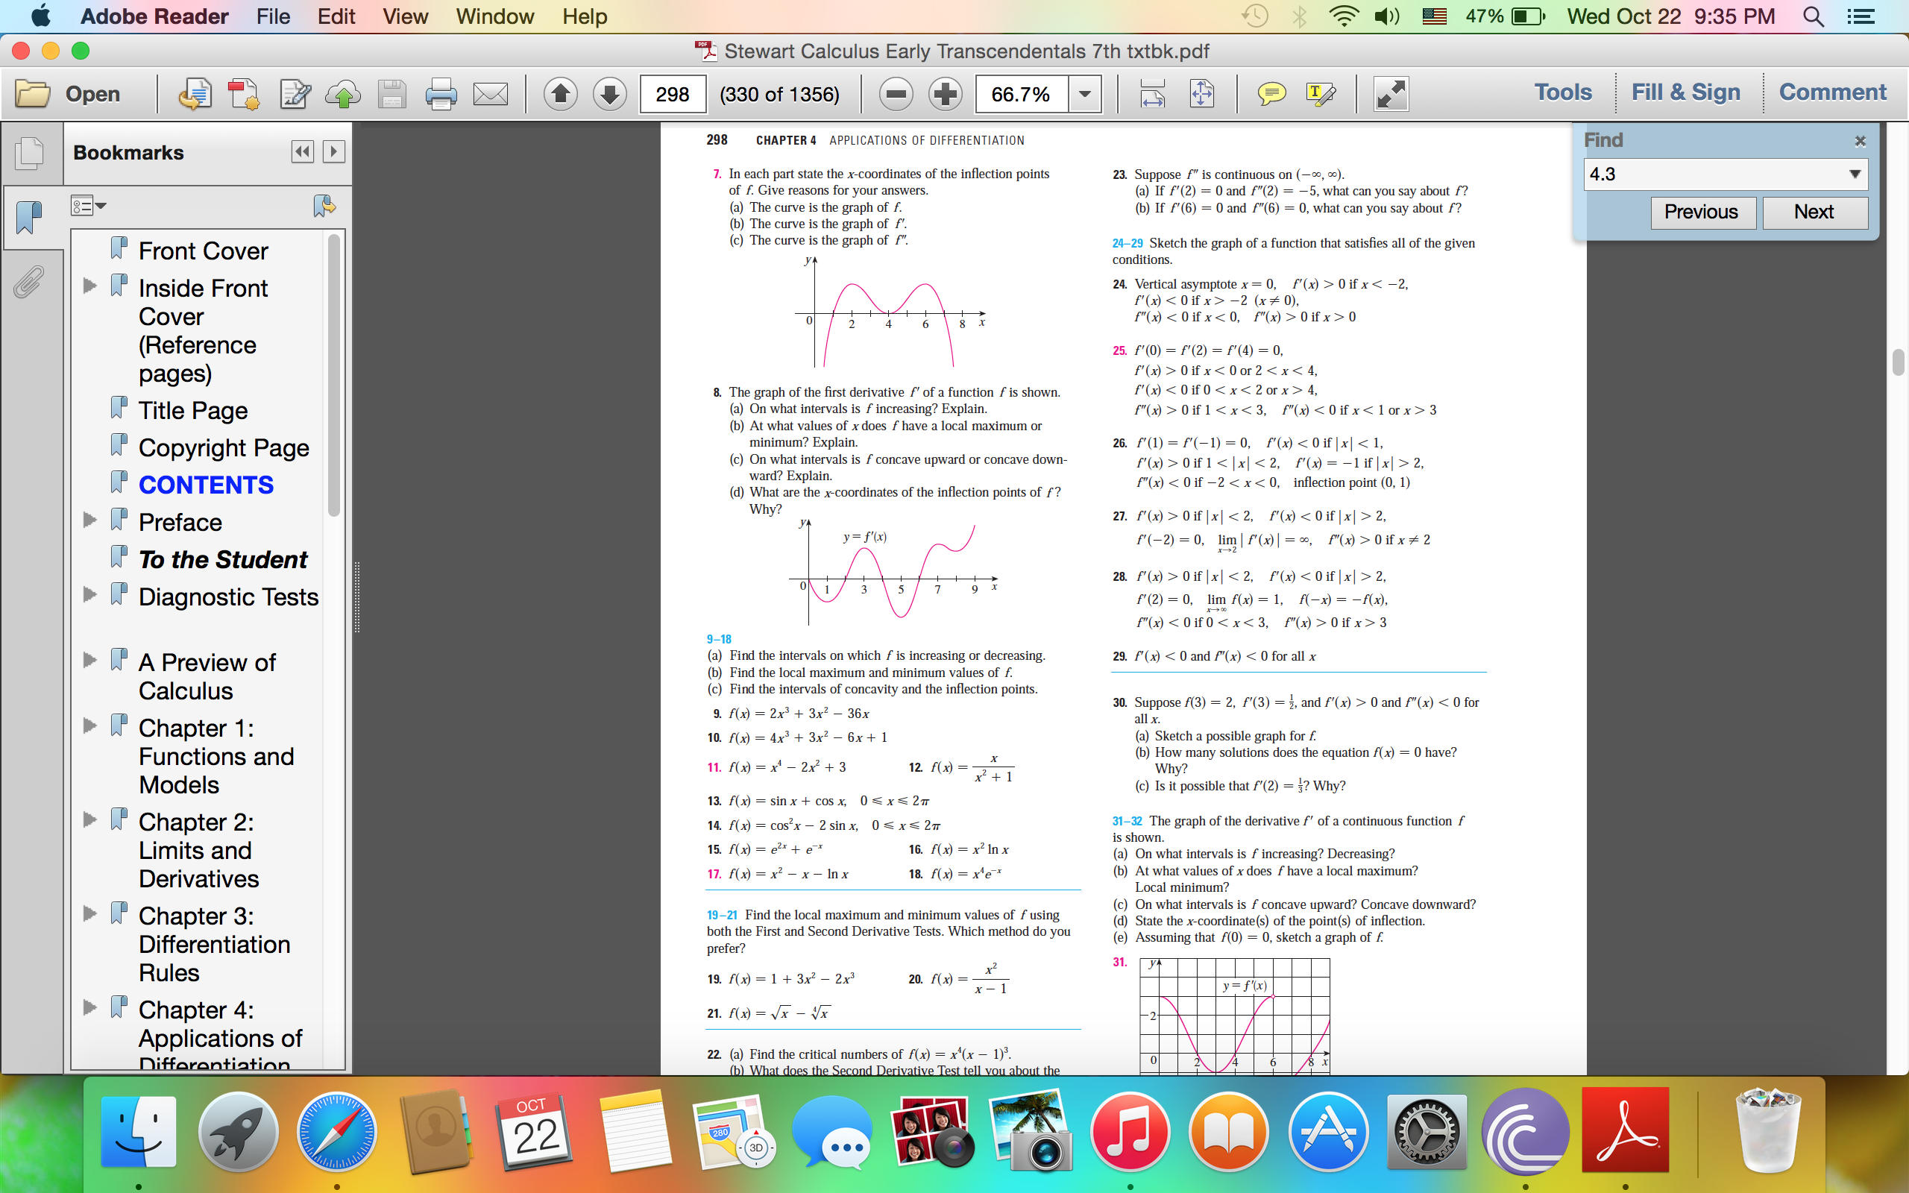The height and width of the screenshot is (1193, 1909).
Task: Click Previous in the Find panel
Action: pos(1702,212)
